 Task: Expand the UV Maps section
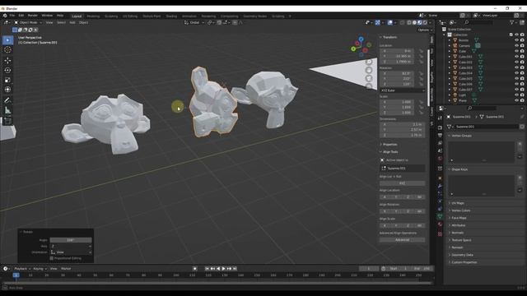tap(458, 203)
